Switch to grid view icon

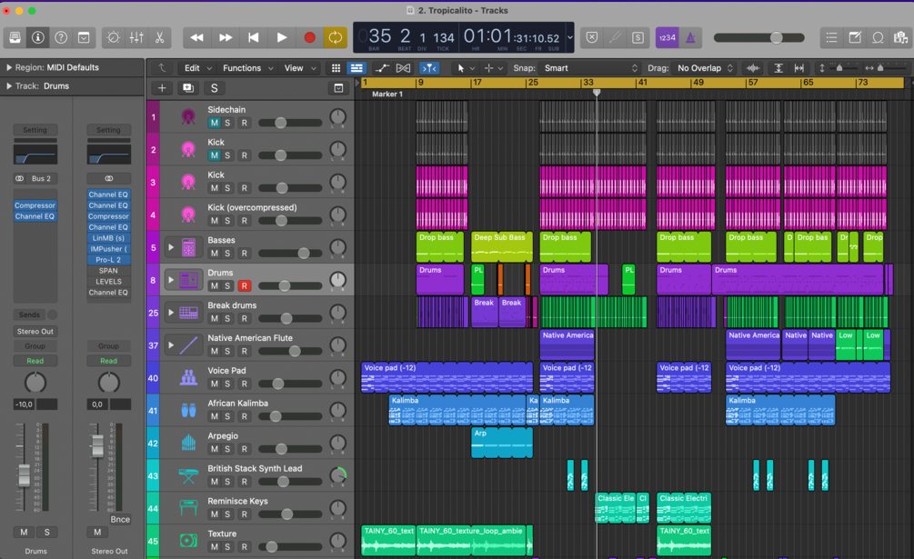[336, 68]
